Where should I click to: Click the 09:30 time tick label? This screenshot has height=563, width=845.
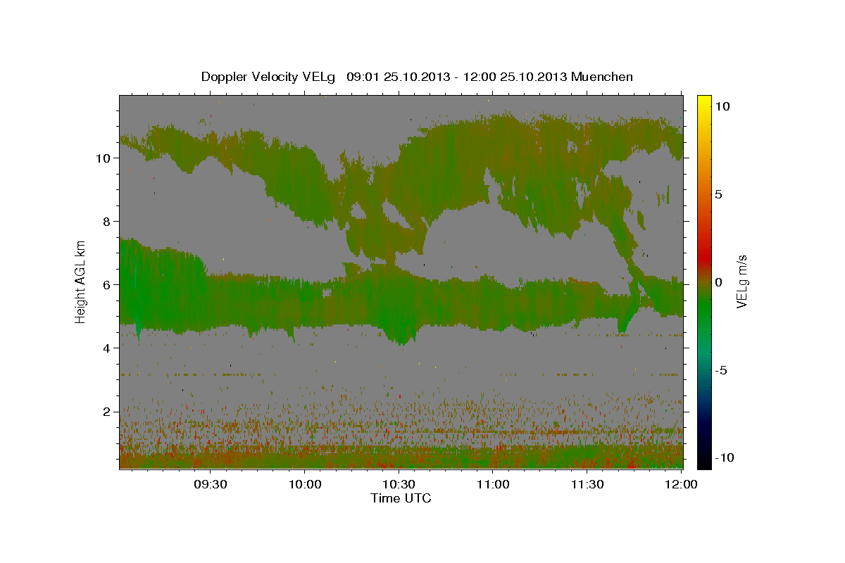(210, 484)
